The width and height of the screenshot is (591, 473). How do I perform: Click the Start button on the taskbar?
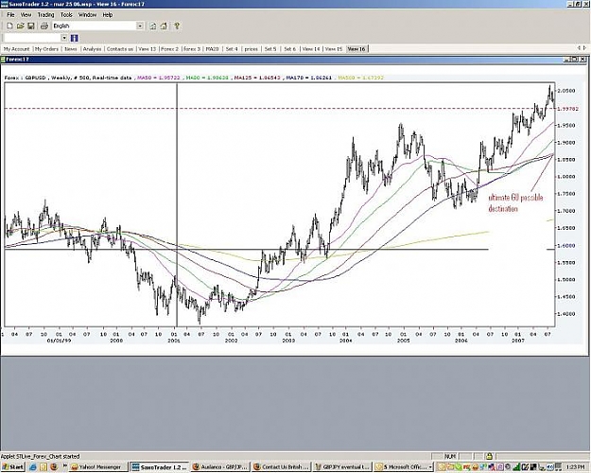coord(13,467)
